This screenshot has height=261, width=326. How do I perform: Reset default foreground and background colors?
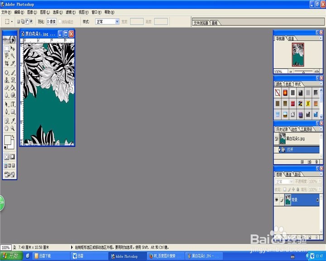click(x=5, y=148)
